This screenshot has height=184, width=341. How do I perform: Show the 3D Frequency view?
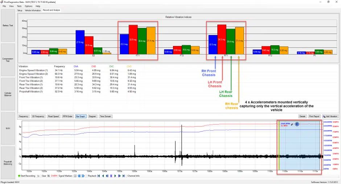click(38, 116)
